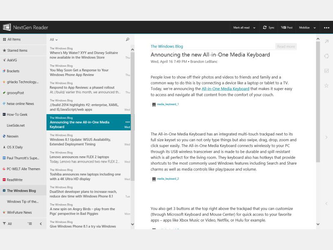Screen dimensions: 333x250
Task: Click the Post button in the top bar
Action: point(287,27)
